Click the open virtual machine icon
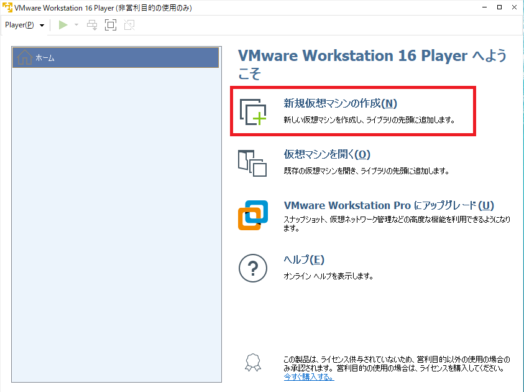The image size is (524, 392). point(252,163)
